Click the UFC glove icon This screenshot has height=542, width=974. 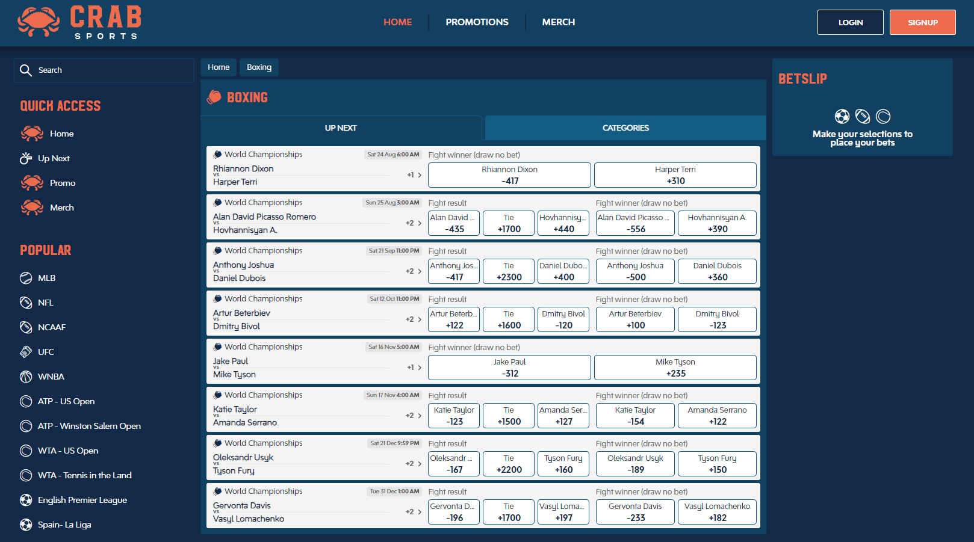[x=26, y=352]
